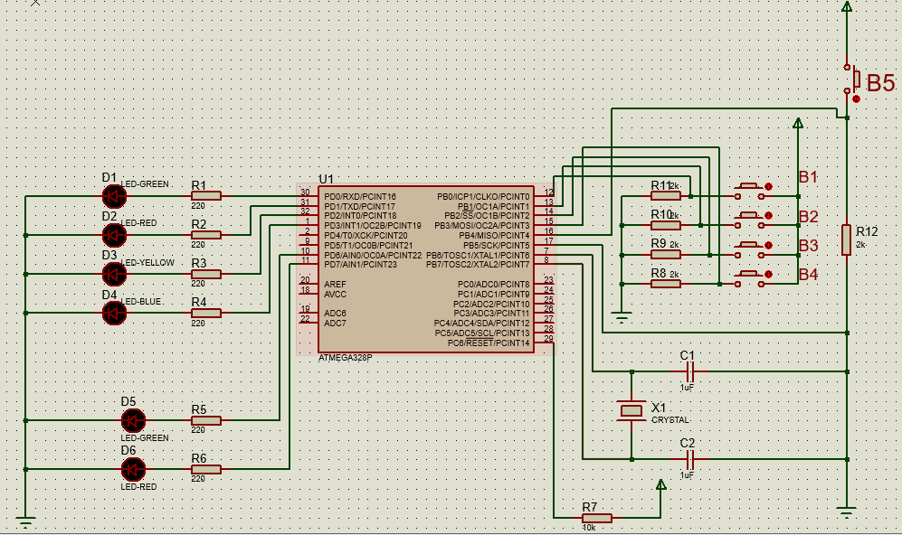Screen dimensions: 902x535
Task: Click power terminal arrow near R7
Action: (x=661, y=485)
